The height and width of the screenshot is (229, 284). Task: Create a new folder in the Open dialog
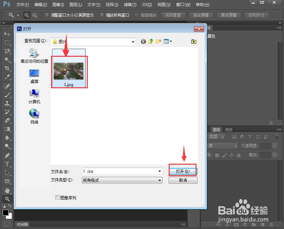159,41
